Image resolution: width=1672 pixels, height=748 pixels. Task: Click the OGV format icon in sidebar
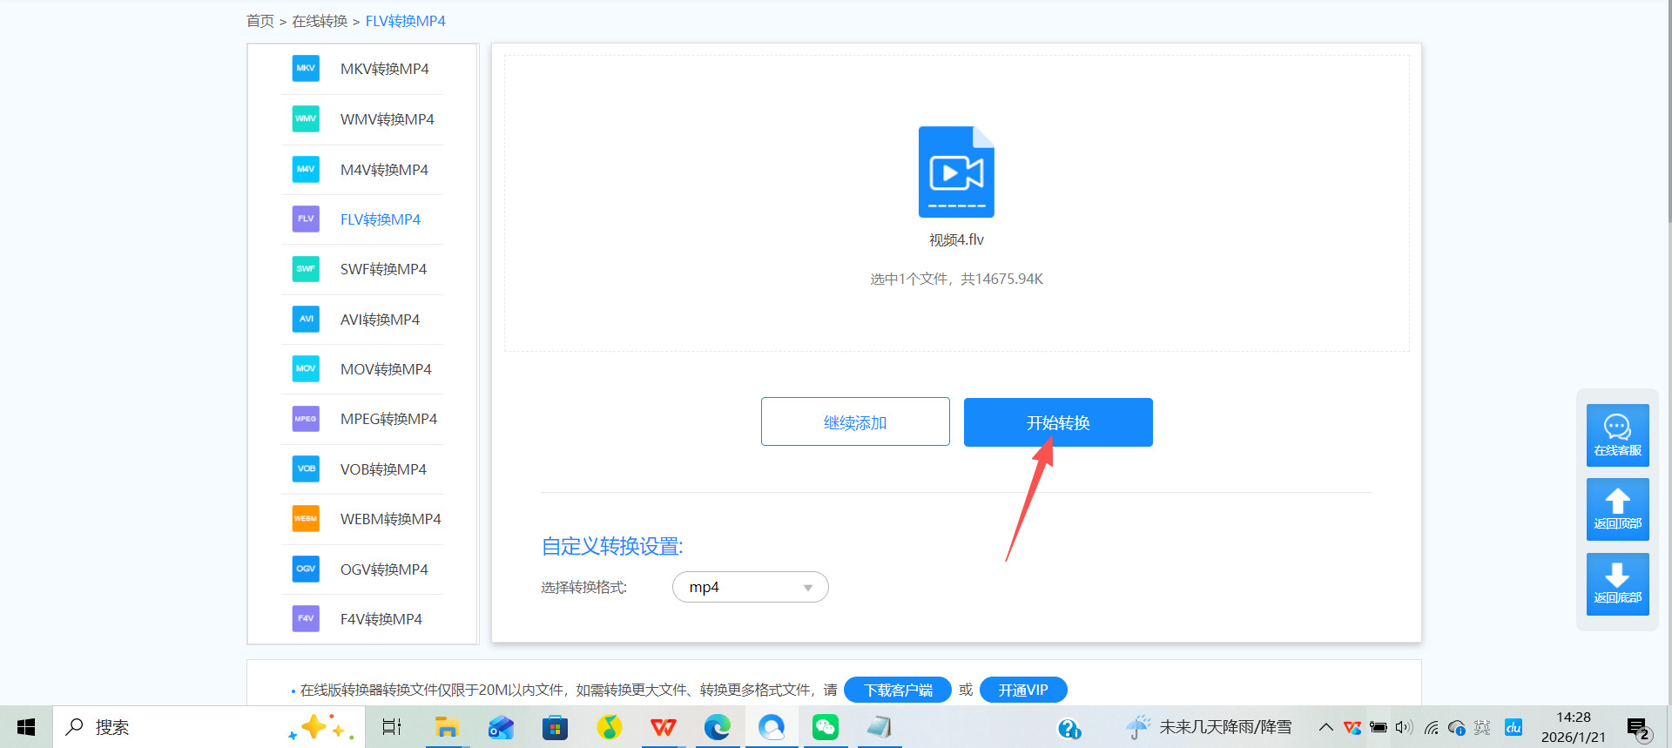pos(306,569)
